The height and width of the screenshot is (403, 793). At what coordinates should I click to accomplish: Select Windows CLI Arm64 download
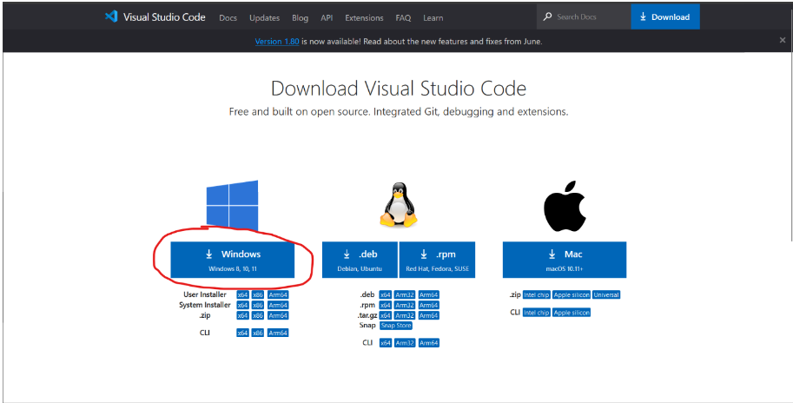point(278,334)
